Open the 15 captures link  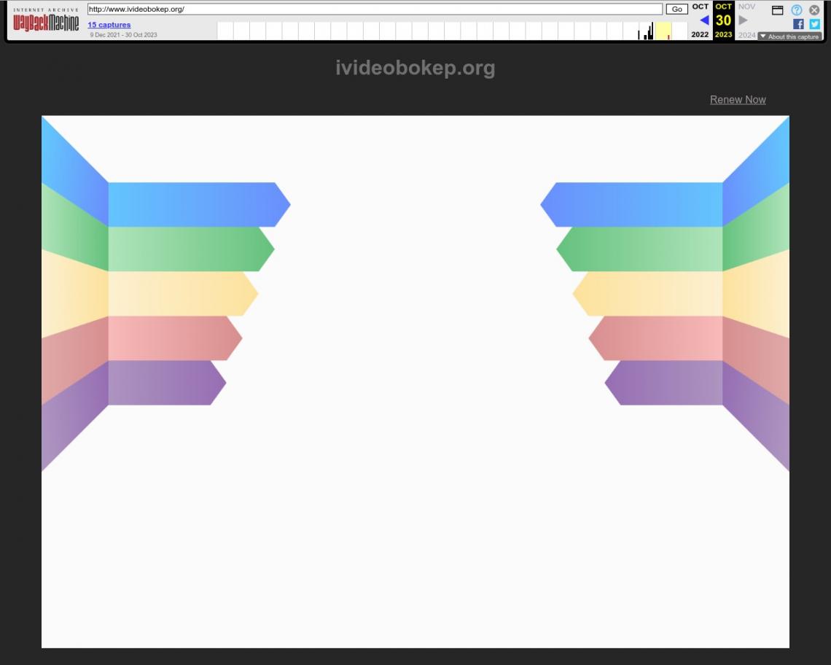(x=109, y=25)
